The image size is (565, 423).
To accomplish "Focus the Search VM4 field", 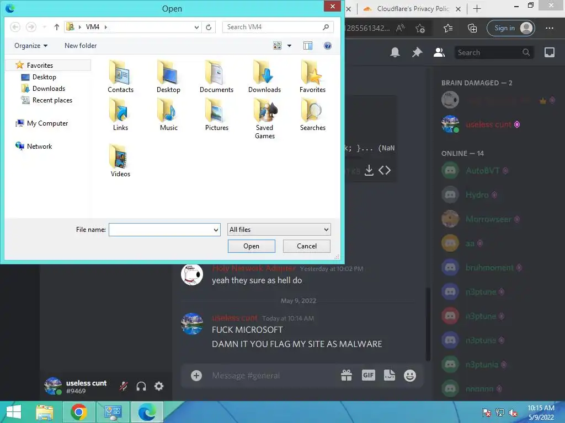I will [278, 27].
